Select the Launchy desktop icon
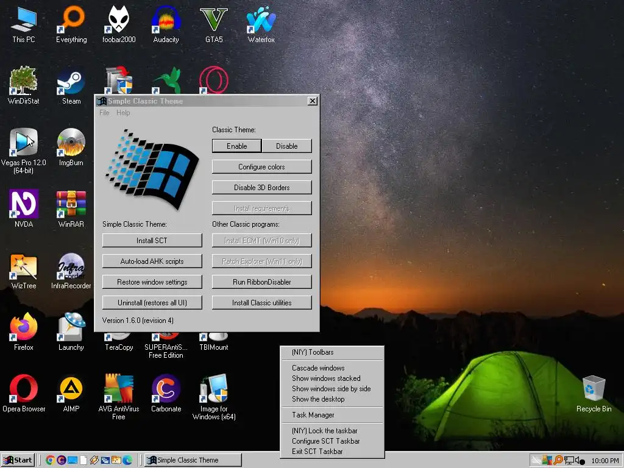Image resolution: width=624 pixels, height=468 pixels. (x=71, y=332)
